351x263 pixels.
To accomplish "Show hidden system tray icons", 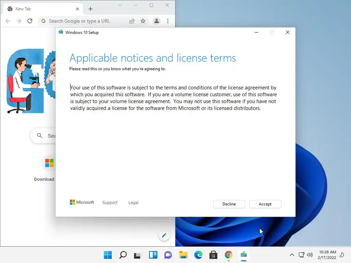I will [292, 255].
